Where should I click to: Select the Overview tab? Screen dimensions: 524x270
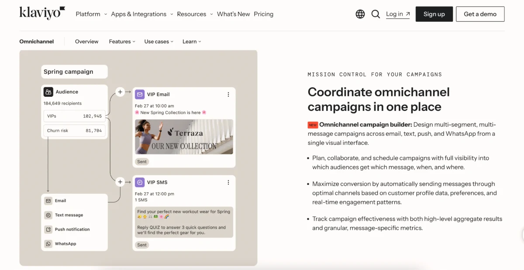point(86,41)
